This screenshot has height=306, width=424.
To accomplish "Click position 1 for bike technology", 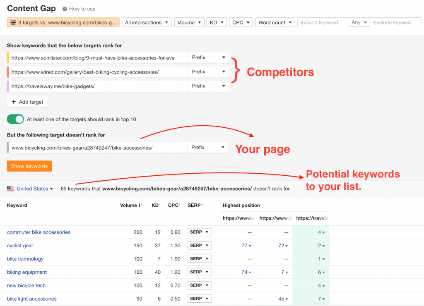I will point(321,259).
